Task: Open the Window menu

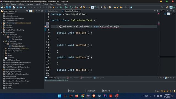Action: (x=59, y=4)
